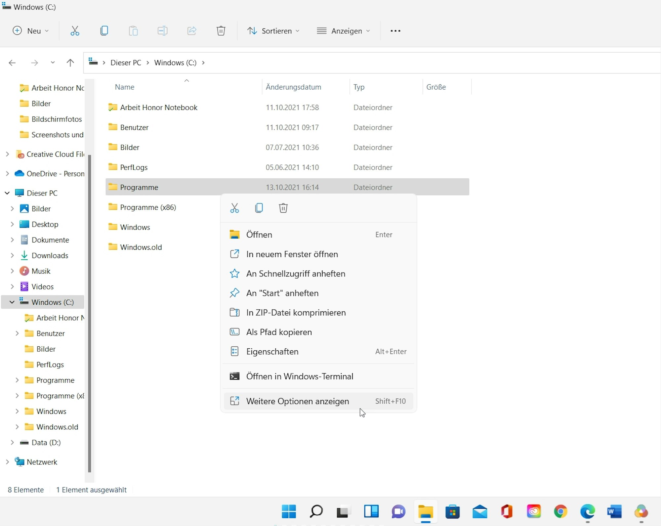Cut the folder using the scissors icon in context menu
Image resolution: width=661 pixels, height=526 pixels.
click(x=235, y=208)
